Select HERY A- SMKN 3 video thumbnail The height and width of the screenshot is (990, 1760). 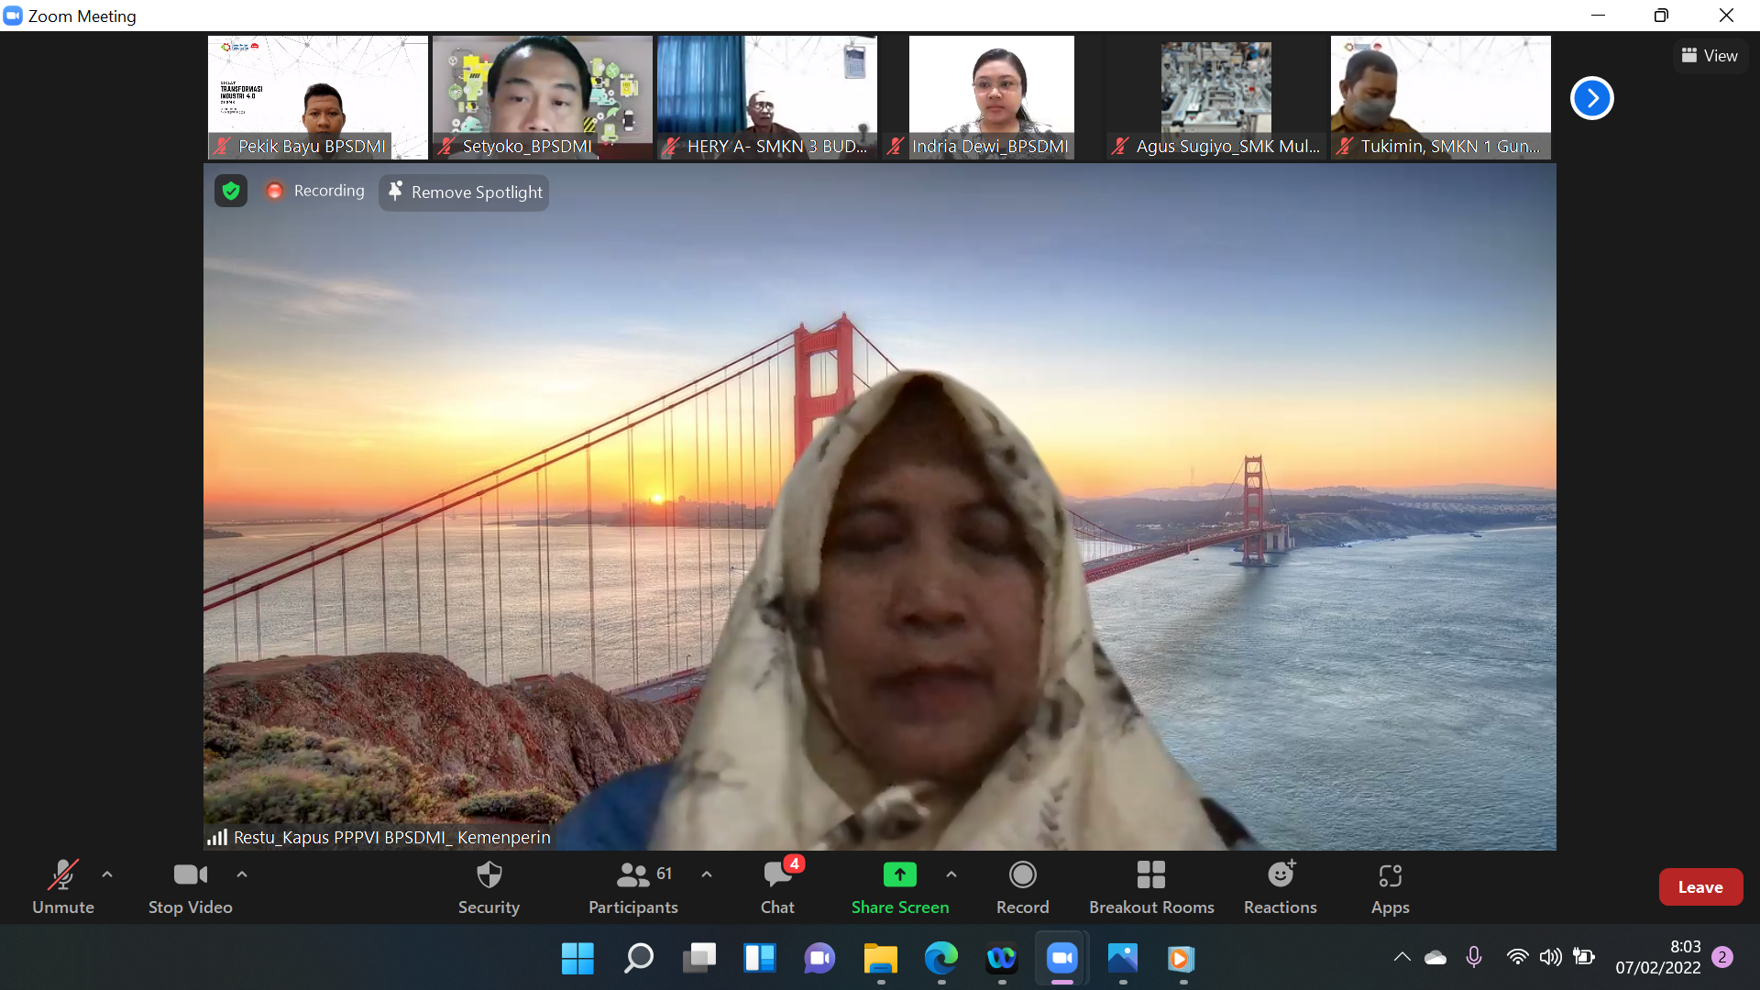click(x=767, y=97)
